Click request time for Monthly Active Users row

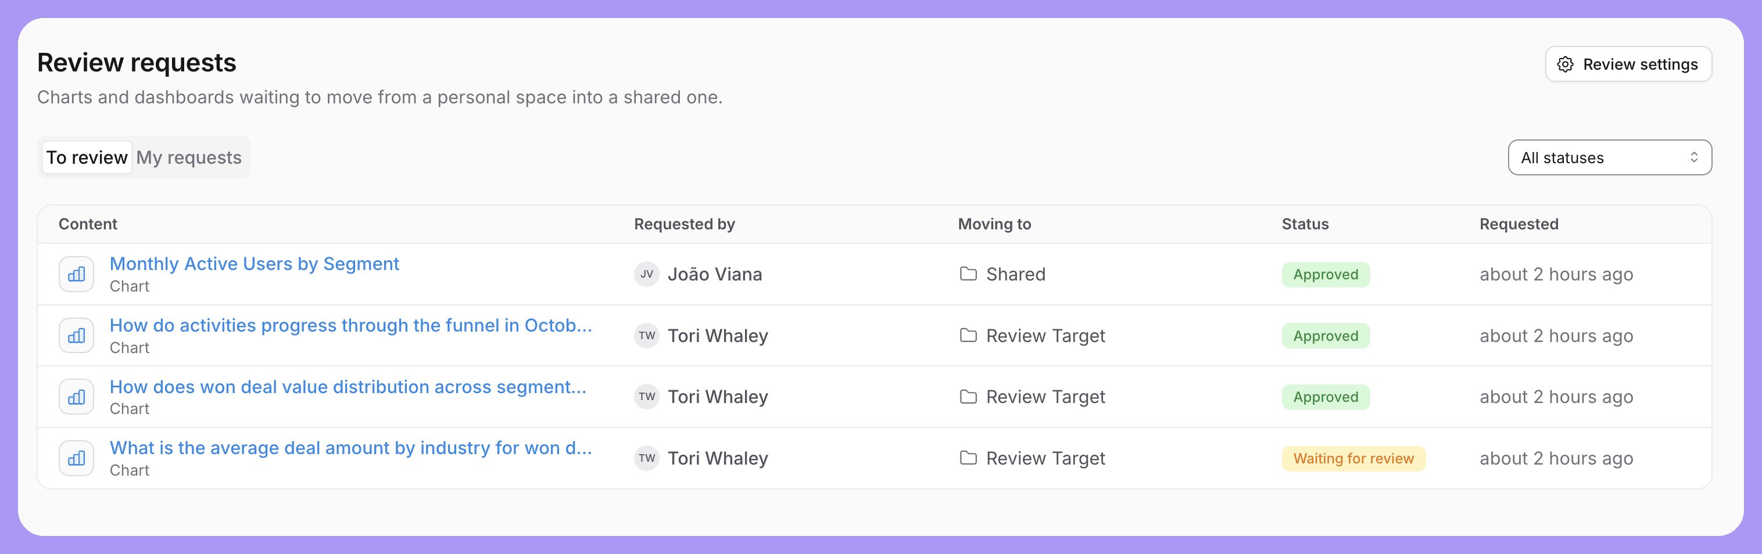(x=1556, y=275)
